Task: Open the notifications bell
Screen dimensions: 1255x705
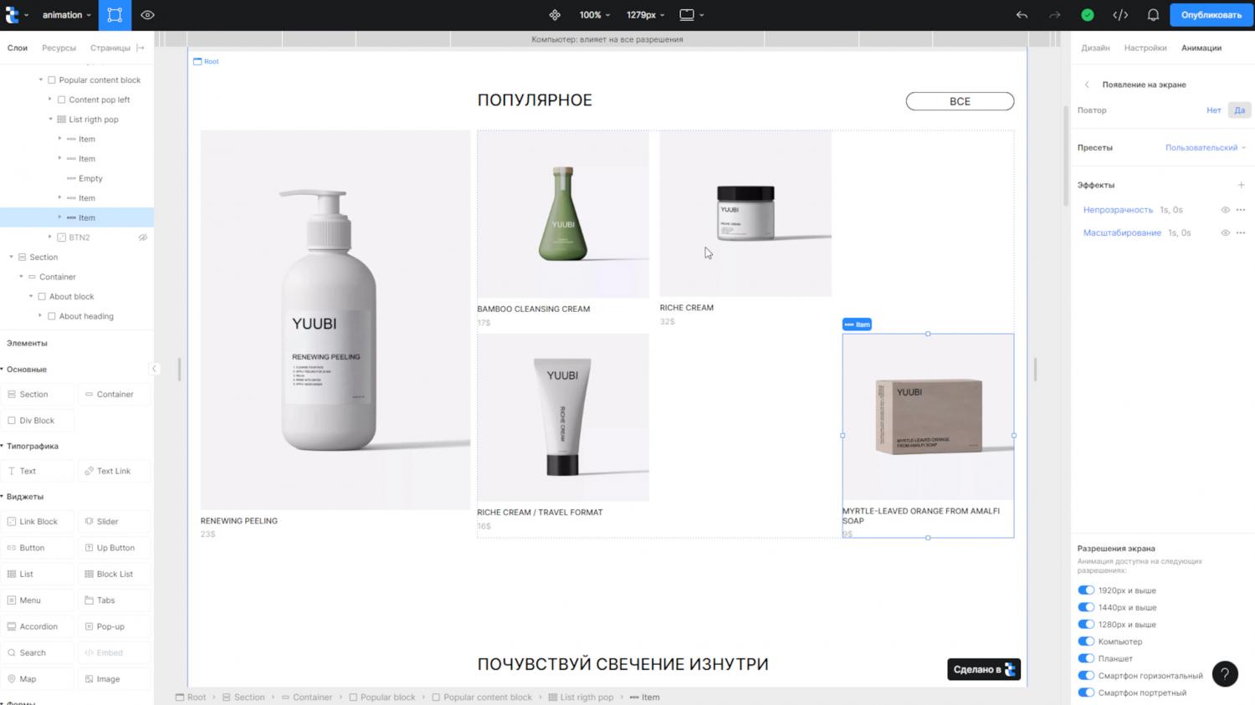Action: click(1153, 15)
